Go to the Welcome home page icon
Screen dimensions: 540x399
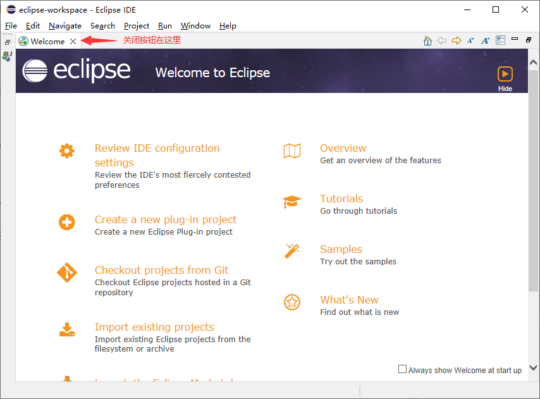point(427,40)
